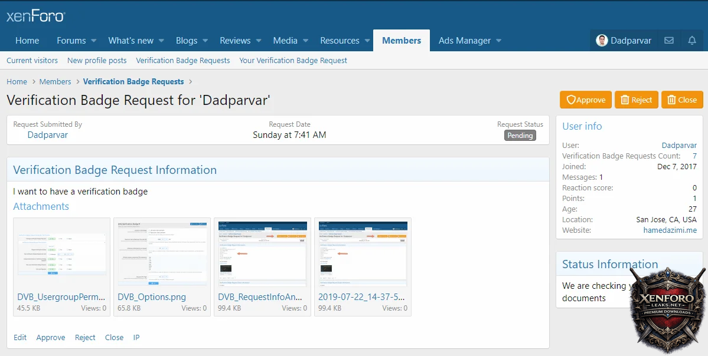
Task: Expand the Resources dropdown arrow
Action: pos(367,41)
